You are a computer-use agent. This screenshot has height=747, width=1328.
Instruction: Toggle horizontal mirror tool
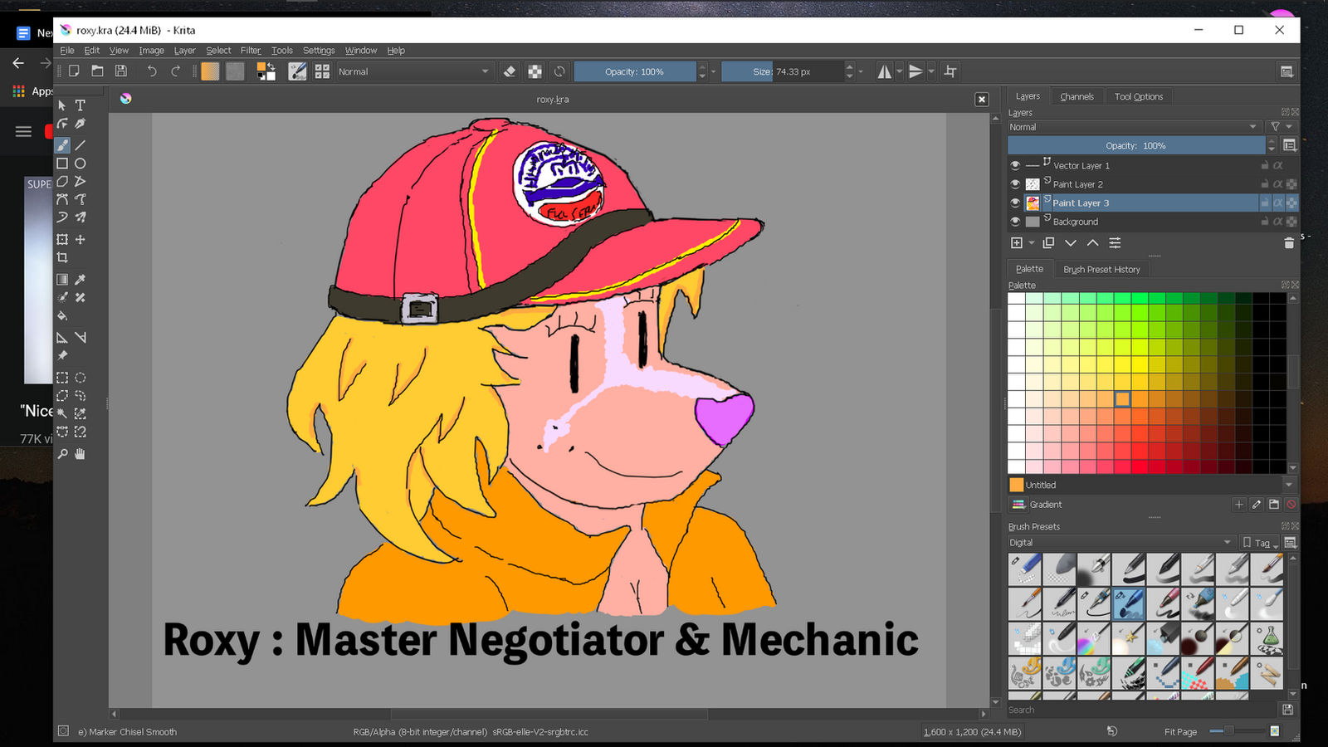(x=885, y=71)
